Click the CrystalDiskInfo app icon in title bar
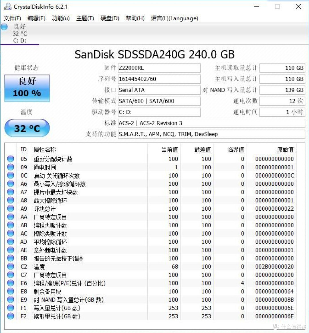 tap(8, 7)
